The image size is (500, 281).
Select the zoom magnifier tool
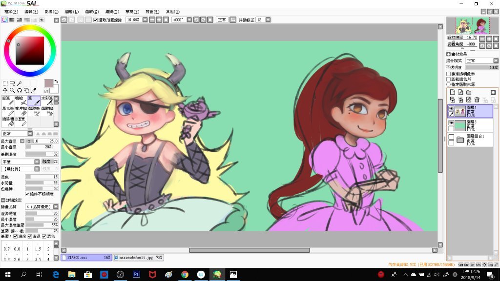tap(12, 90)
